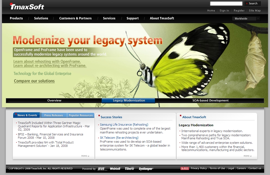Open the Products menu
The width and height of the screenshot is (270, 175).
click(x=16, y=18)
